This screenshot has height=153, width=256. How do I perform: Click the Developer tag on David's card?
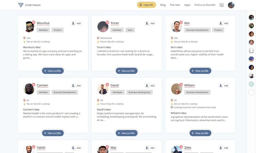pos(117,92)
